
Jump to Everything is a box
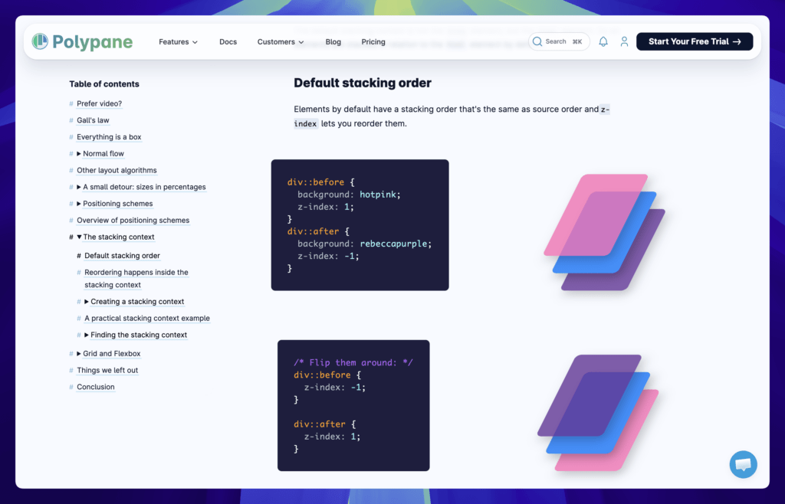[109, 137]
